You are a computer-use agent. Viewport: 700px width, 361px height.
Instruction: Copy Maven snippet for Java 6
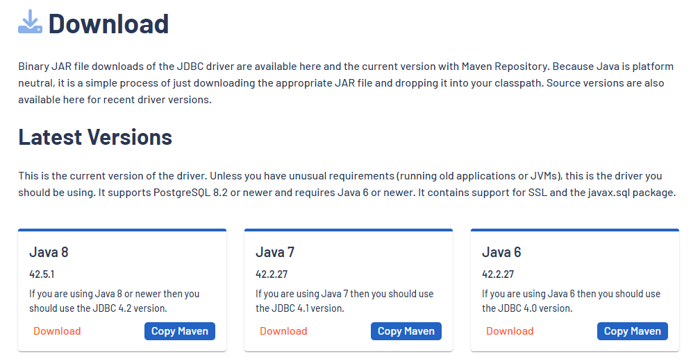[633, 331]
